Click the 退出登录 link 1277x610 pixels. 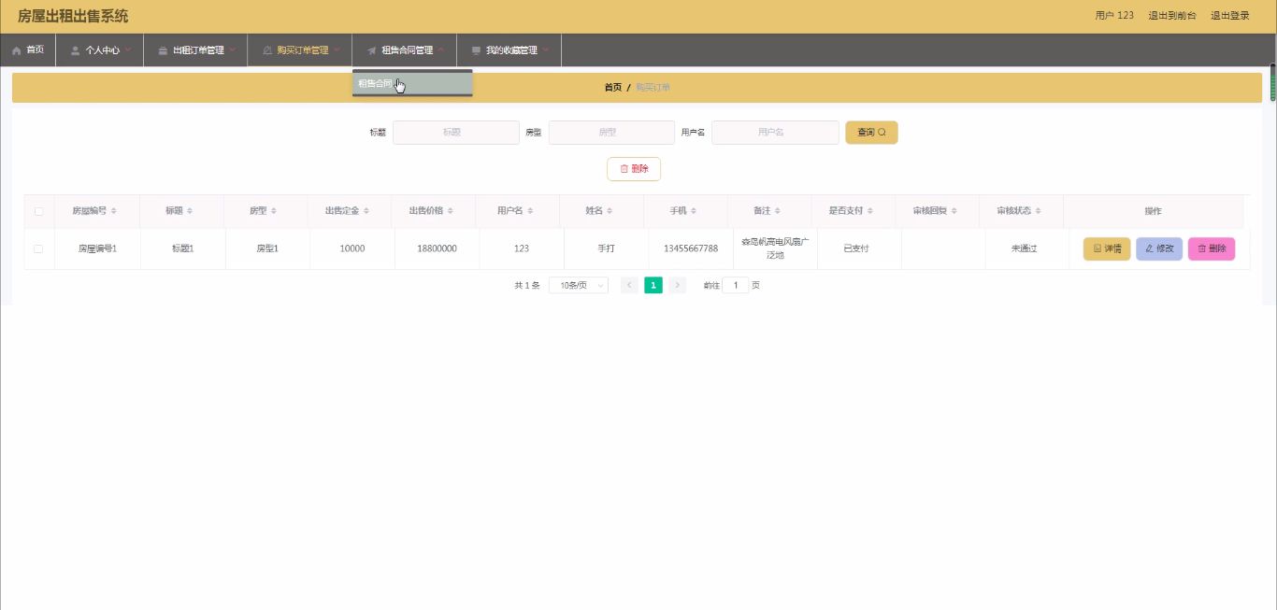(1230, 16)
